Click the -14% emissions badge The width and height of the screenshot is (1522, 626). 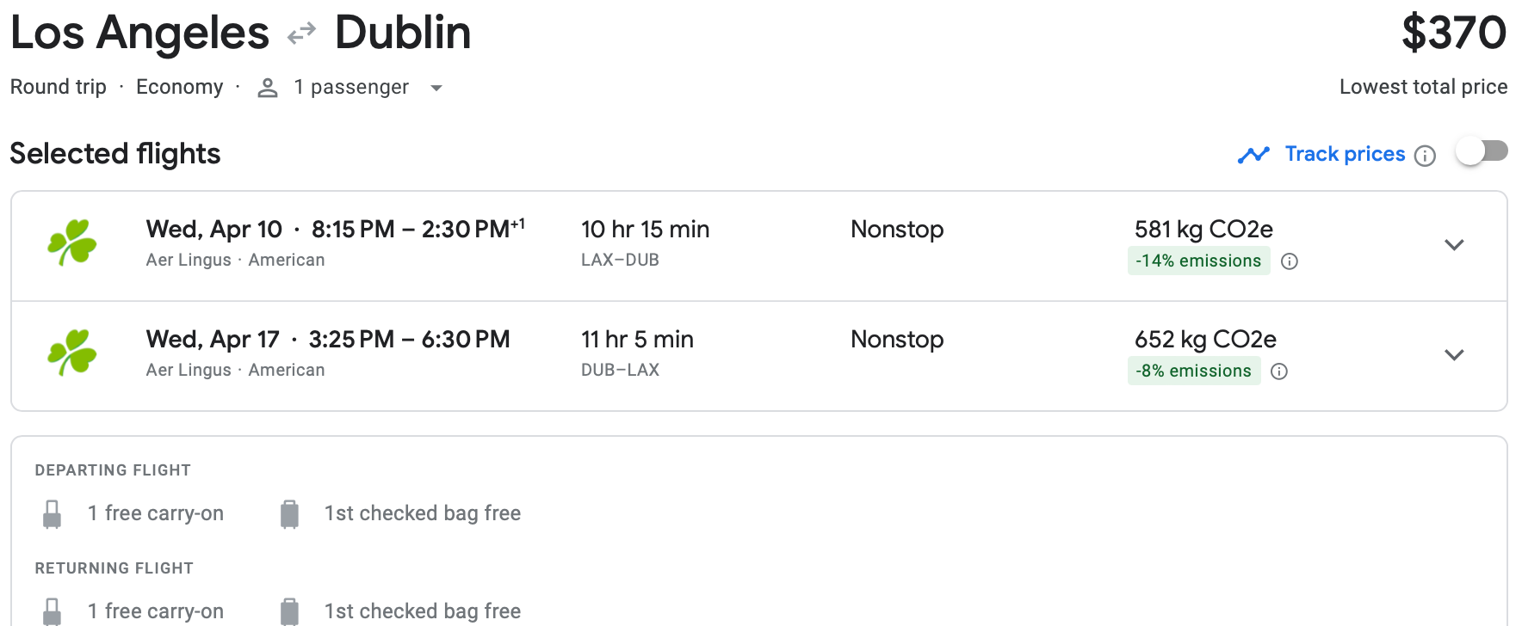[x=1198, y=261]
